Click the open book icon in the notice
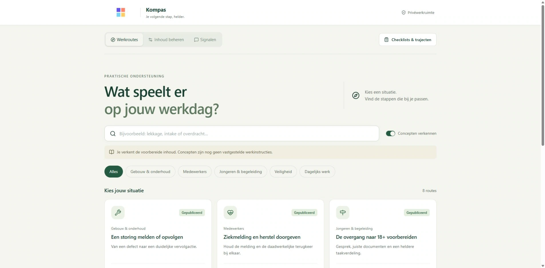Image resolution: width=545 pixels, height=268 pixels. [x=112, y=152]
